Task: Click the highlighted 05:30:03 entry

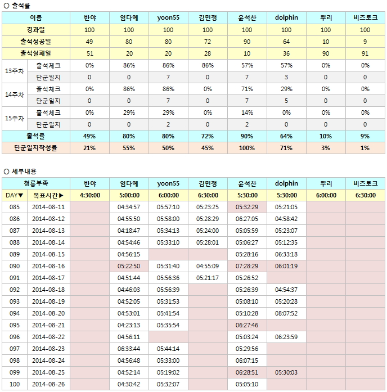Action: pos(286,372)
